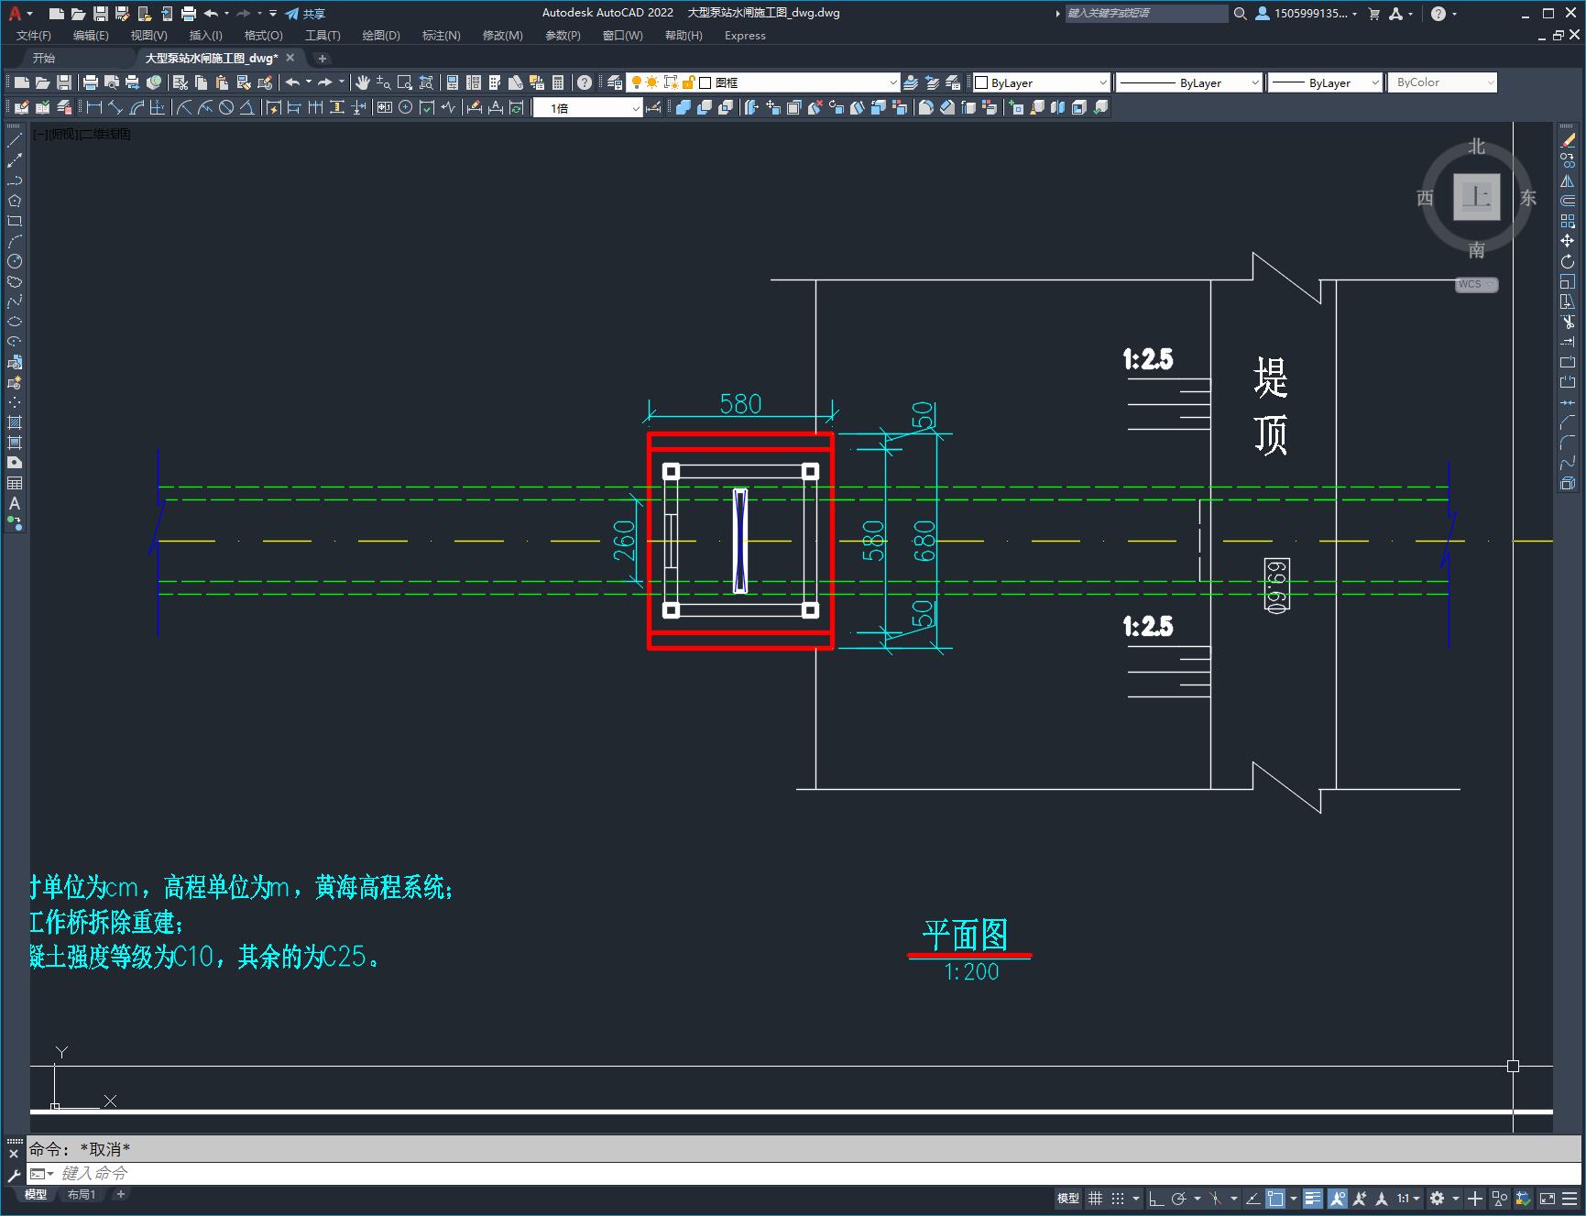Viewport: 1586px width, 1216px height.
Task: Open the ByColor plot style dropdown
Action: coord(1442,82)
